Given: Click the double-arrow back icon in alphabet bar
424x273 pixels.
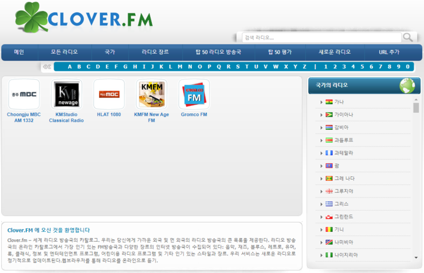Looking at the screenshot, I should click(x=47, y=67).
